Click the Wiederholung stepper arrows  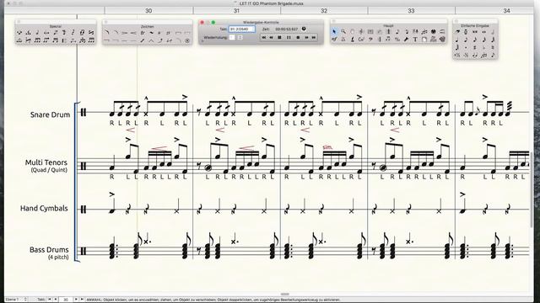[240, 37]
